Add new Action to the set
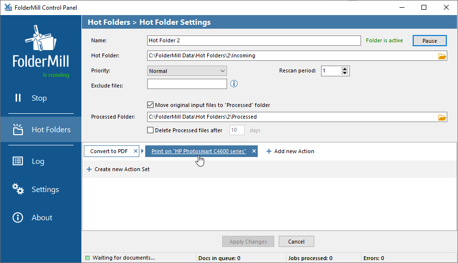 (x=290, y=151)
